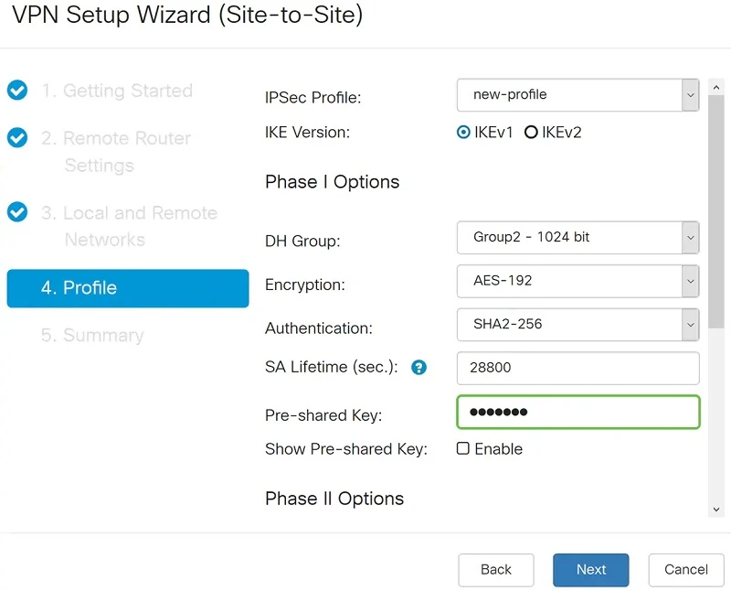
Task: Select the IKEv1 radio button
Action: coord(465,132)
